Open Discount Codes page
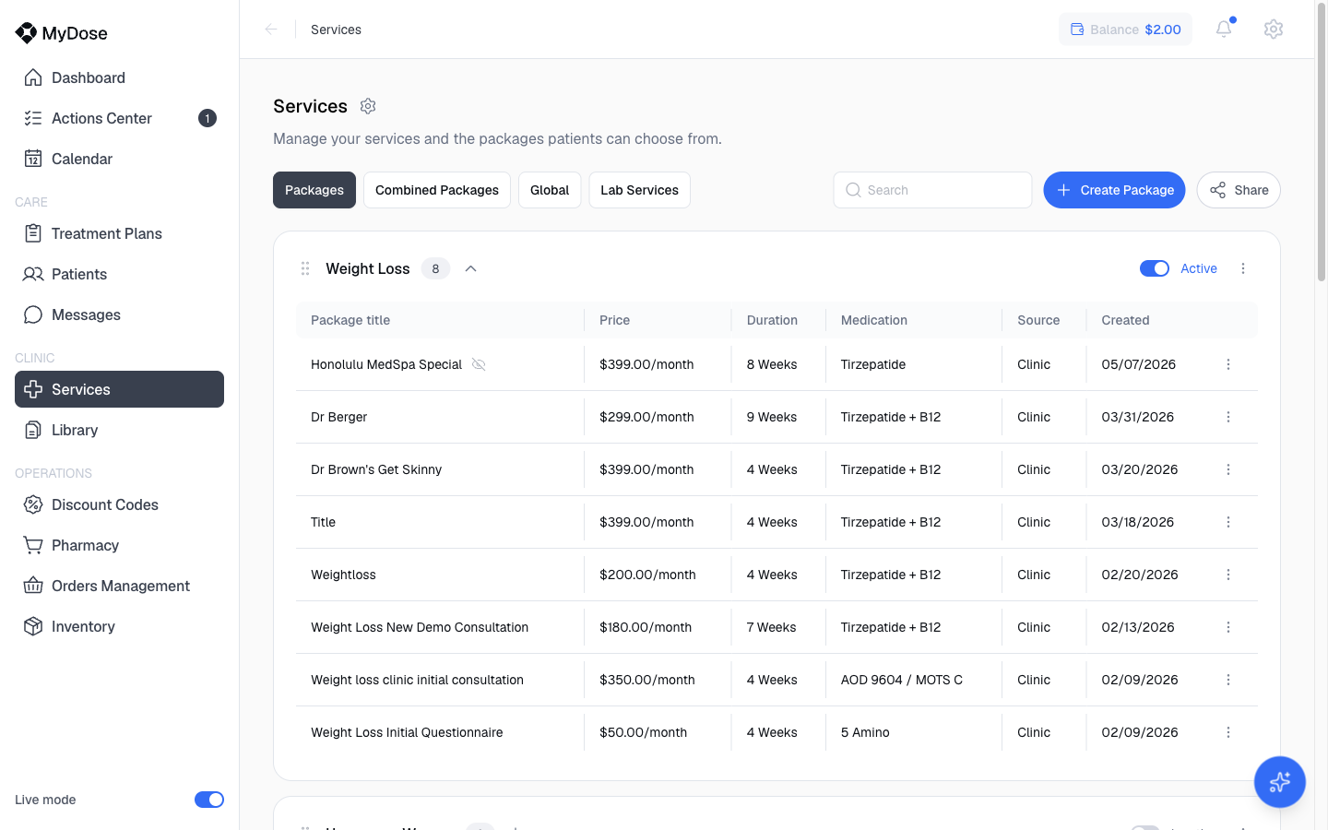Viewport: 1328px width, 830px height. point(119,504)
